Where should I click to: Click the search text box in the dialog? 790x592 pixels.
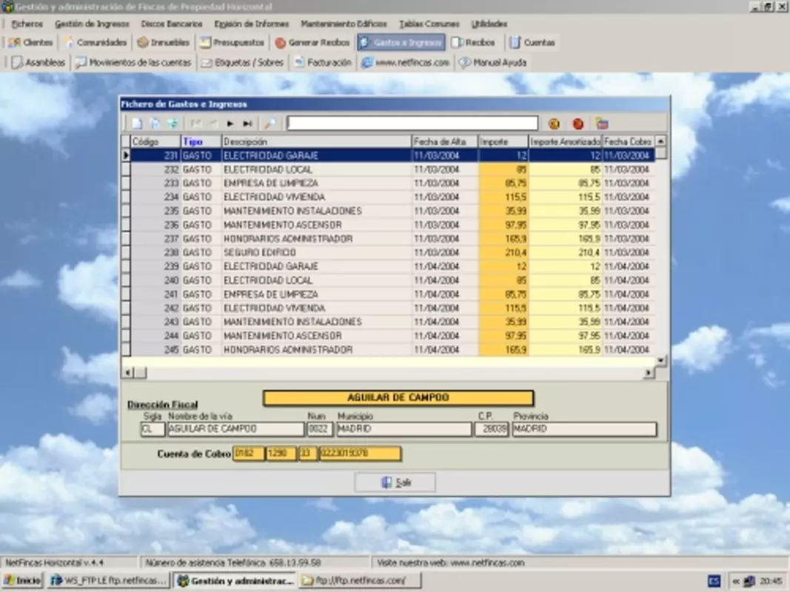(x=412, y=123)
